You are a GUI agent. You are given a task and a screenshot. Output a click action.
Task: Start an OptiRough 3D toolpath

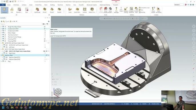point(37,10)
